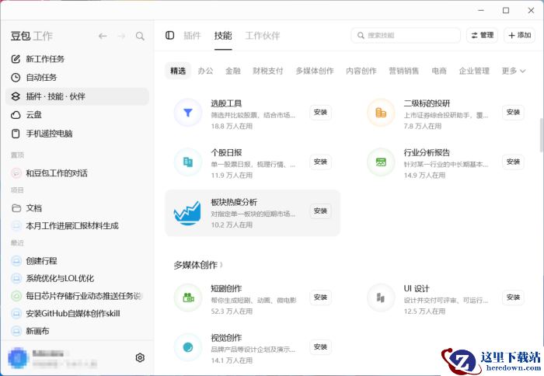Click 52.3 万人在用 usage text
The width and height of the screenshot is (544, 376).
pyautogui.click(x=232, y=312)
